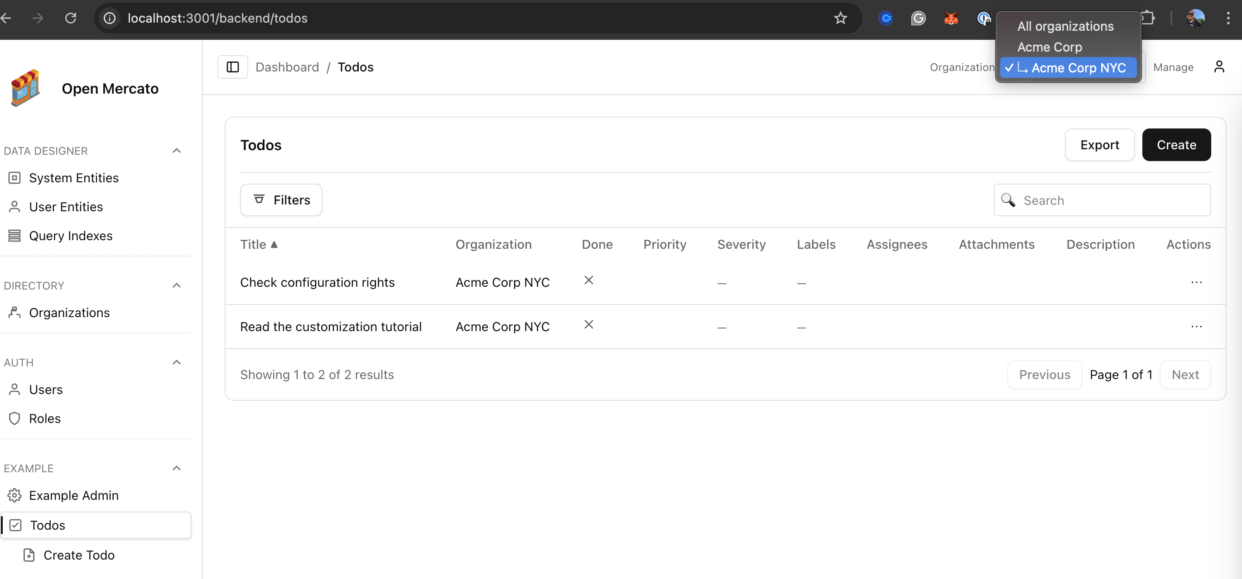Open Users under Auth
The width and height of the screenshot is (1242, 579).
click(x=46, y=389)
